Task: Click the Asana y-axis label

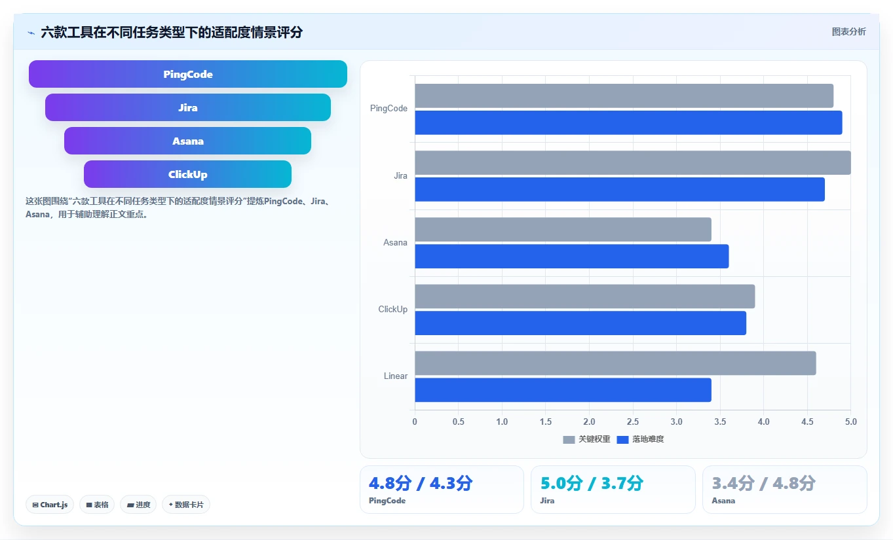Action: click(395, 242)
